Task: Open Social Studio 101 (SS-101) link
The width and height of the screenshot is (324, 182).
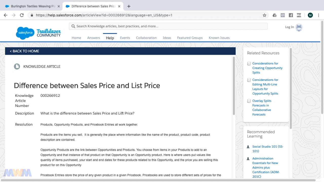Action: [x=268, y=149]
